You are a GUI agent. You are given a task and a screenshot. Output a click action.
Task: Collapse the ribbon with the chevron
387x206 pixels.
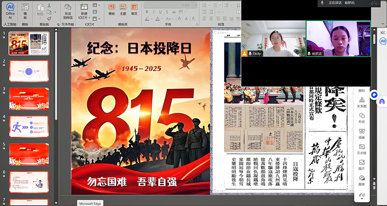point(383,24)
